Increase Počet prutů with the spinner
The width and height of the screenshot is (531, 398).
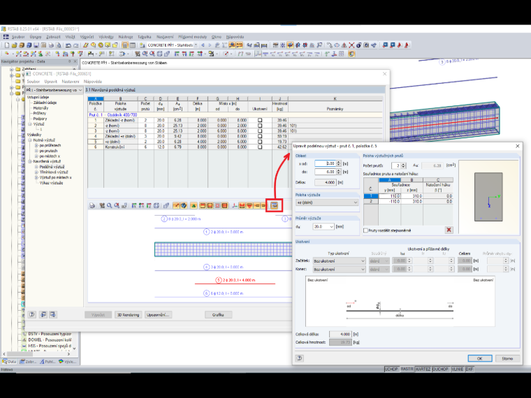pos(403,164)
